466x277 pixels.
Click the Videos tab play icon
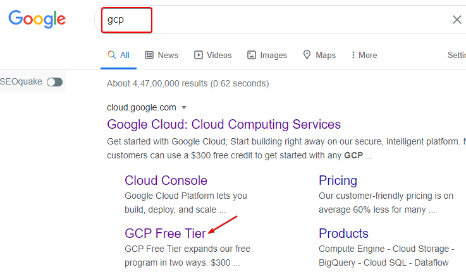[x=198, y=55]
